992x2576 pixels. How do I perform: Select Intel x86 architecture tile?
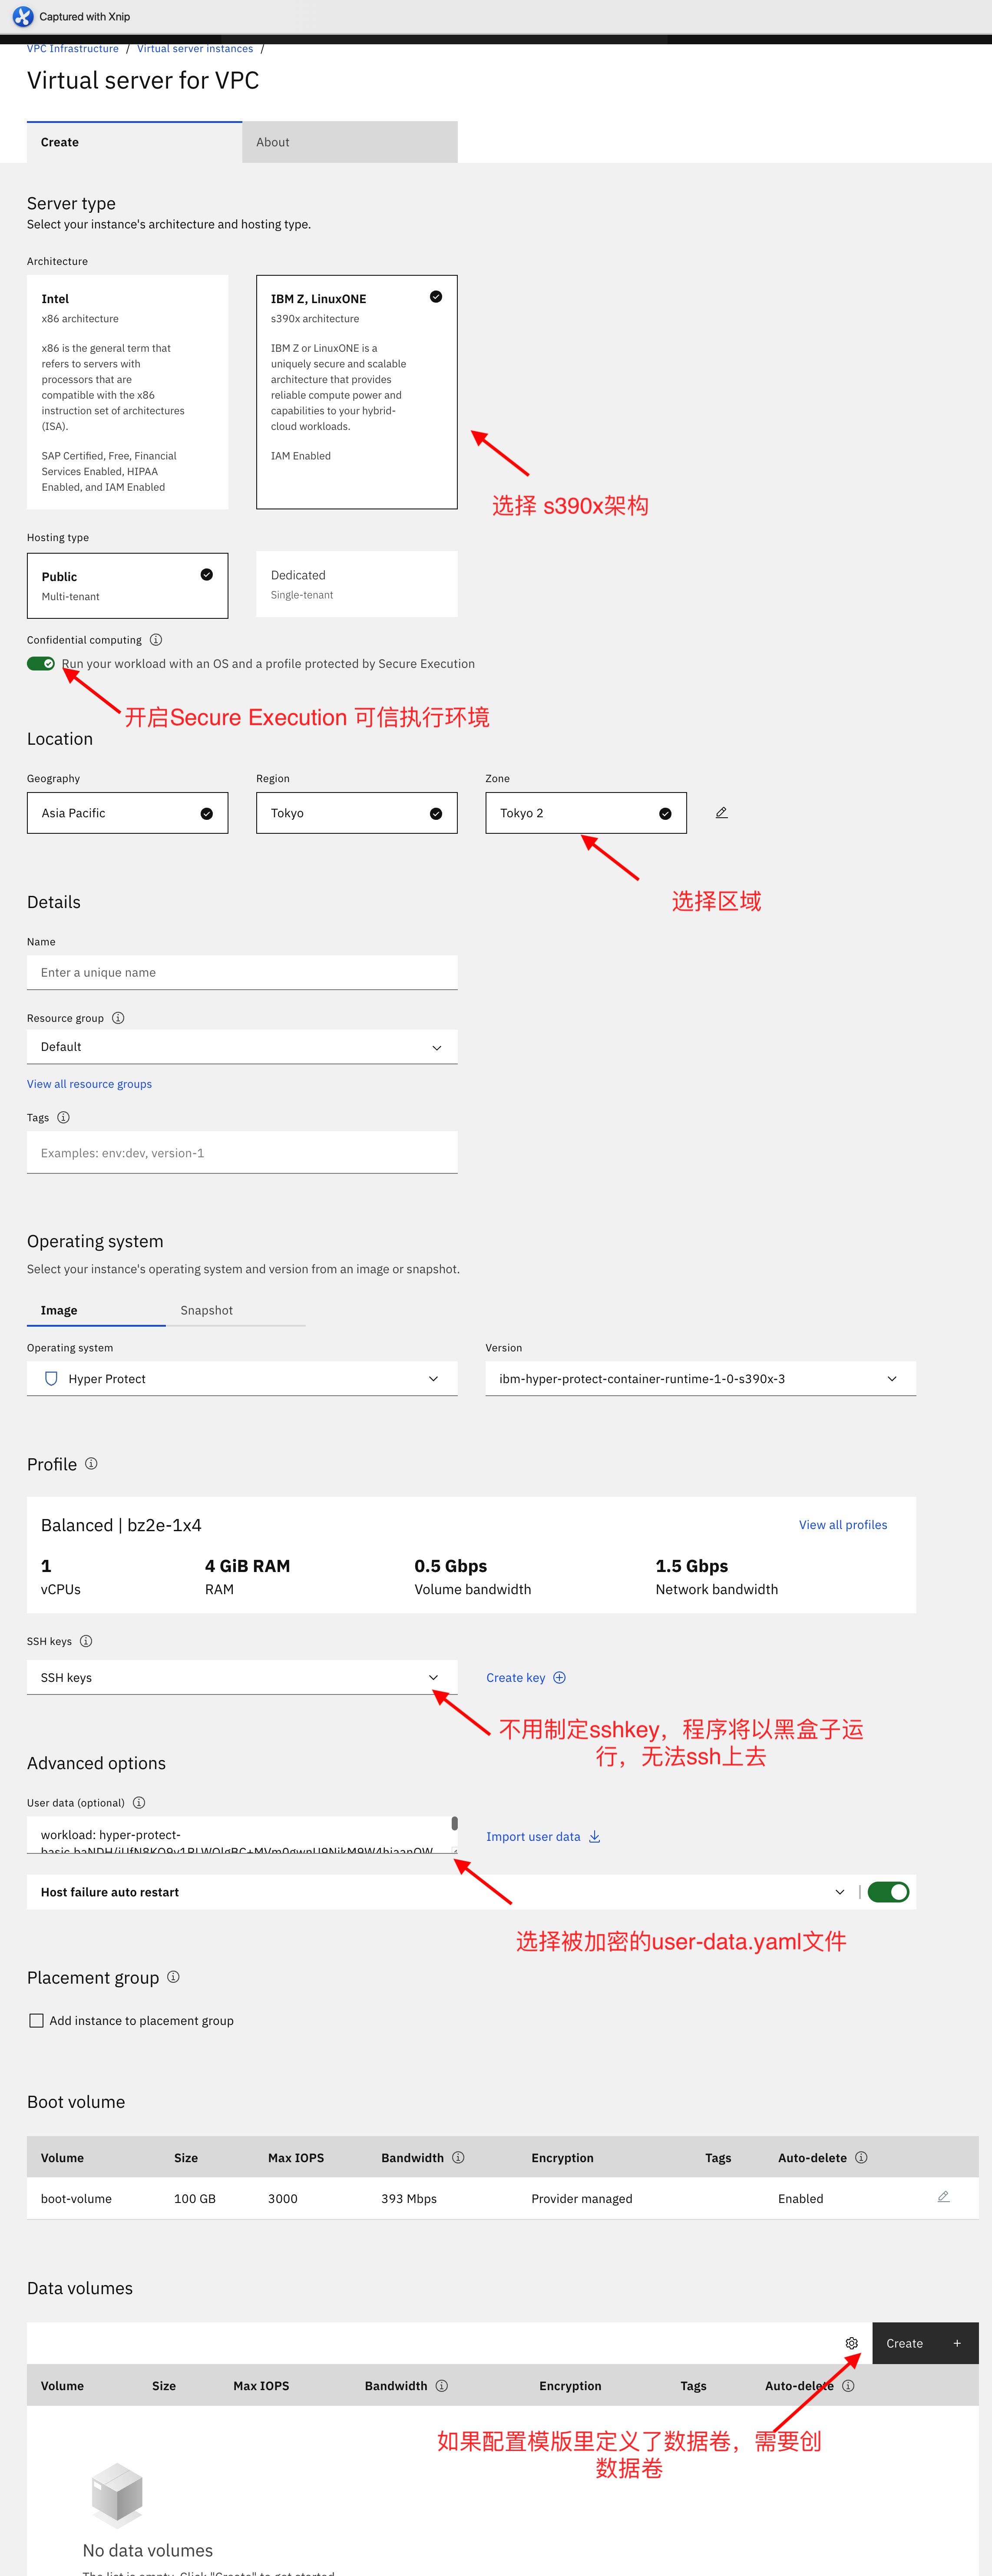(x=128, y=392)
